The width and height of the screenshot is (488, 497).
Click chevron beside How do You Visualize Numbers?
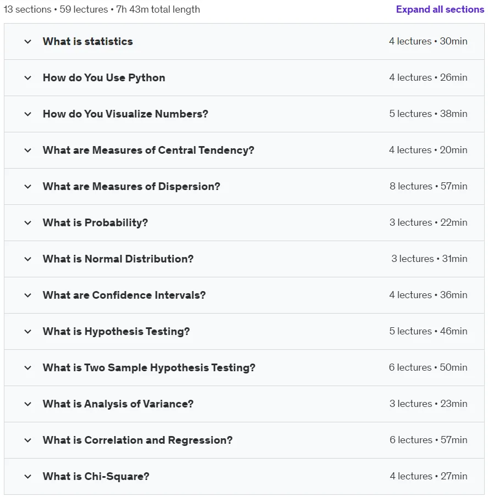(x=28, y=114)
